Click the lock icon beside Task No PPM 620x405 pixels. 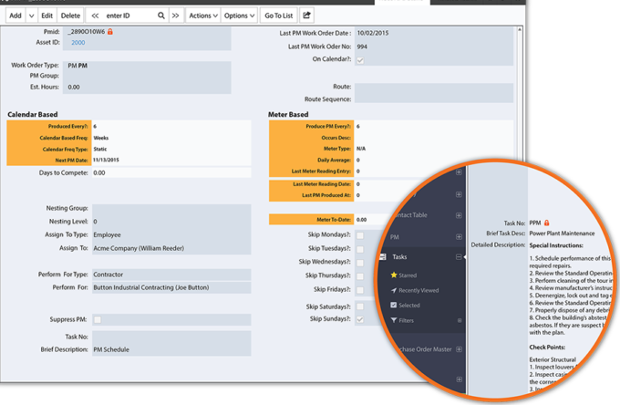(x=547, y=223)
